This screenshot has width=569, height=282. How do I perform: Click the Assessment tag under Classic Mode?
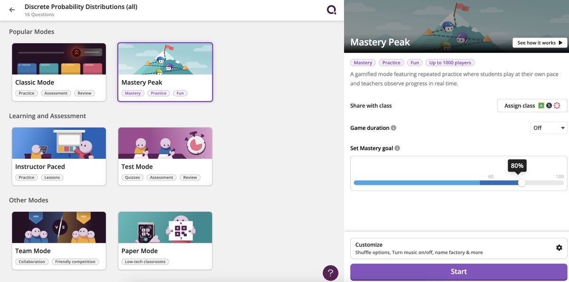coord(56,93)
